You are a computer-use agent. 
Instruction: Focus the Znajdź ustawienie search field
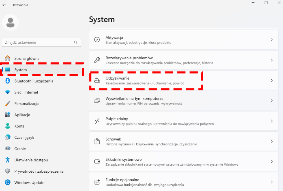(42, 42)
